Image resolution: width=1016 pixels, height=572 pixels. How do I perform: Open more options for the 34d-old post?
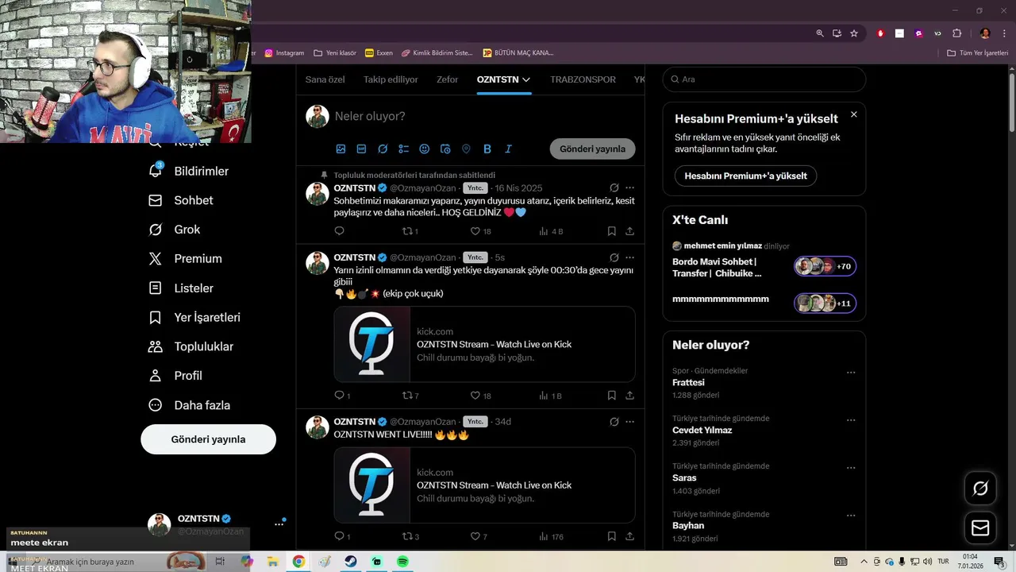629,422
